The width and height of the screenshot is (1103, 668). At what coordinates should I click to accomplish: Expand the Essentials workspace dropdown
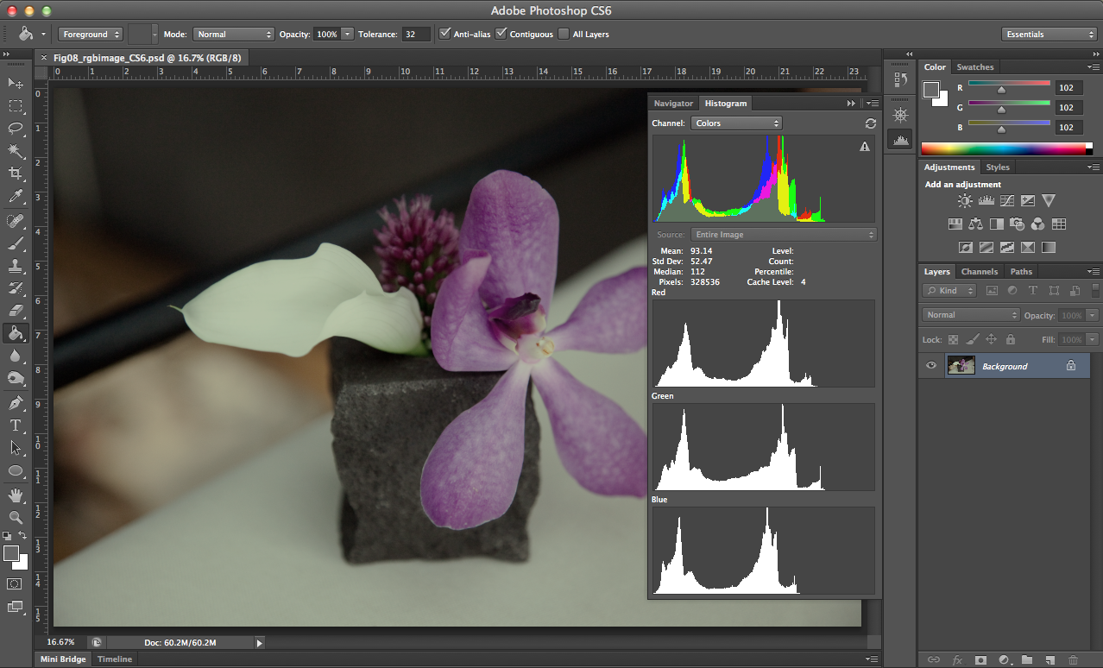[1049, 35]
